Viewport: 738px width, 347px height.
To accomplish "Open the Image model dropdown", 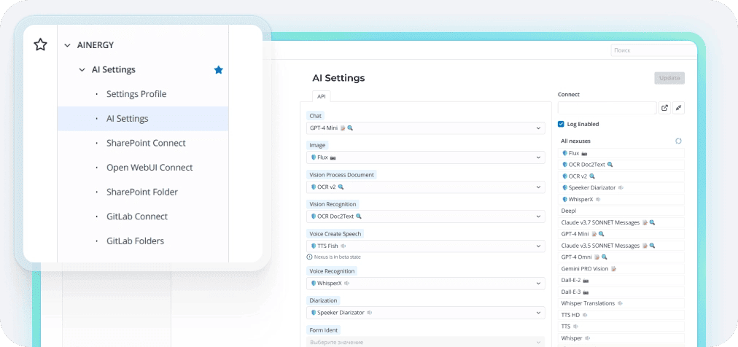I will coord(425,157).
